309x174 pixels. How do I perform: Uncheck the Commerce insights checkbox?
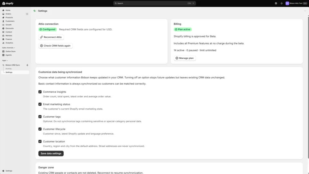40,92
